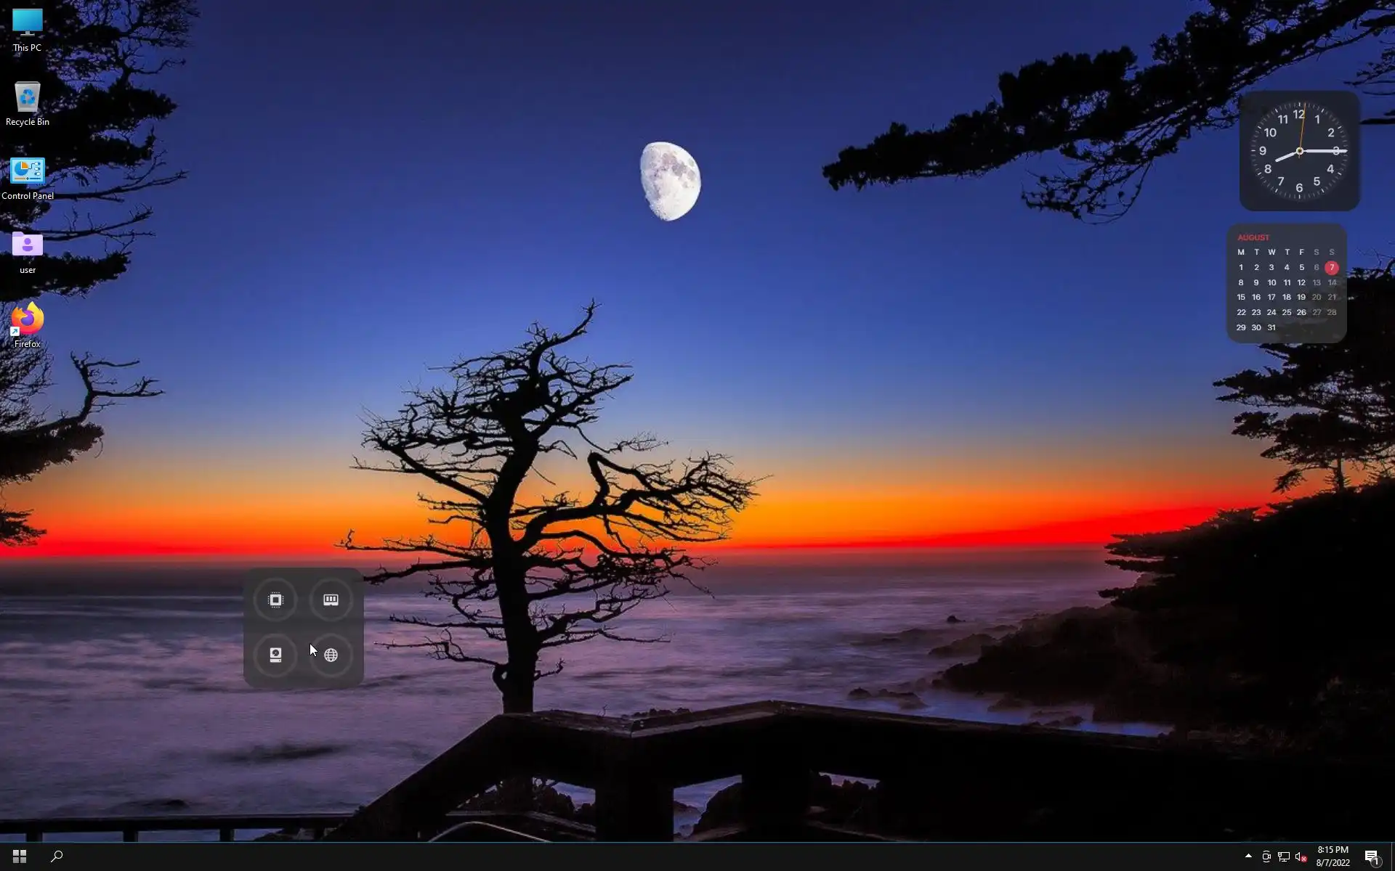The height and width of the screenshot is (871, 1395).
Task: Click the CPU usage gauge icon
Action: tap(275, 600)
